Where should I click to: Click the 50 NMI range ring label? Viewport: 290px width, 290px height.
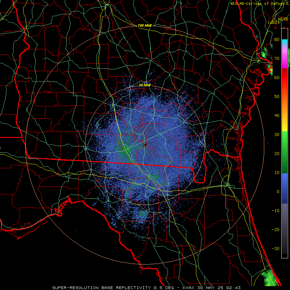[145, 85]
